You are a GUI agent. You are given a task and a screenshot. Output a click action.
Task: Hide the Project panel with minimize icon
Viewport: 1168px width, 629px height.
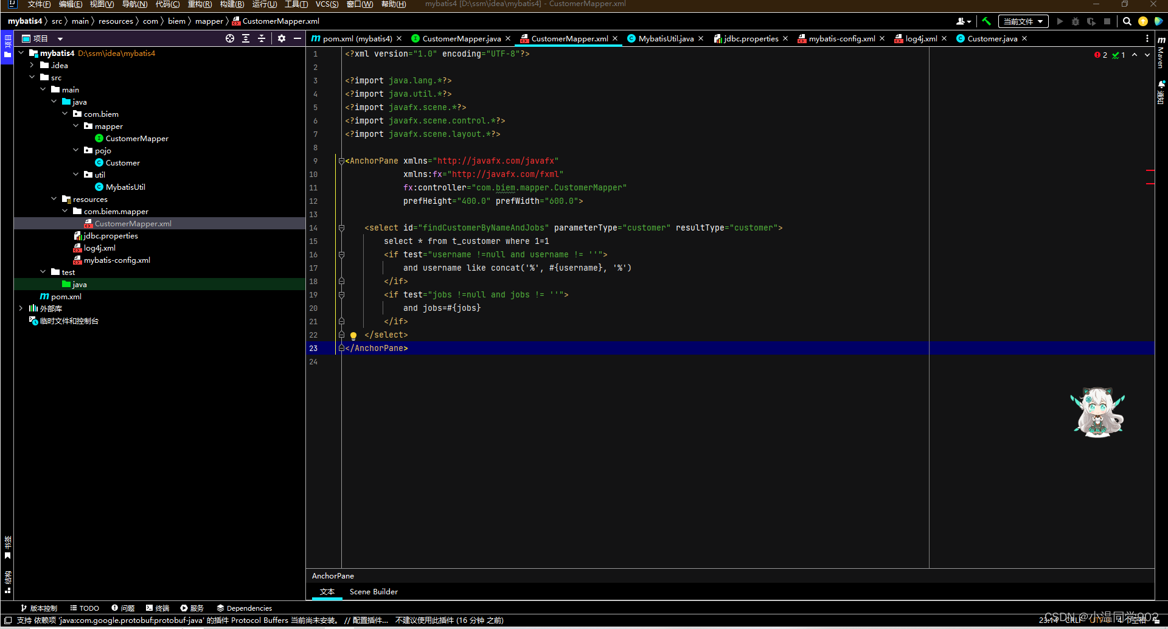[x=297, y=38]
